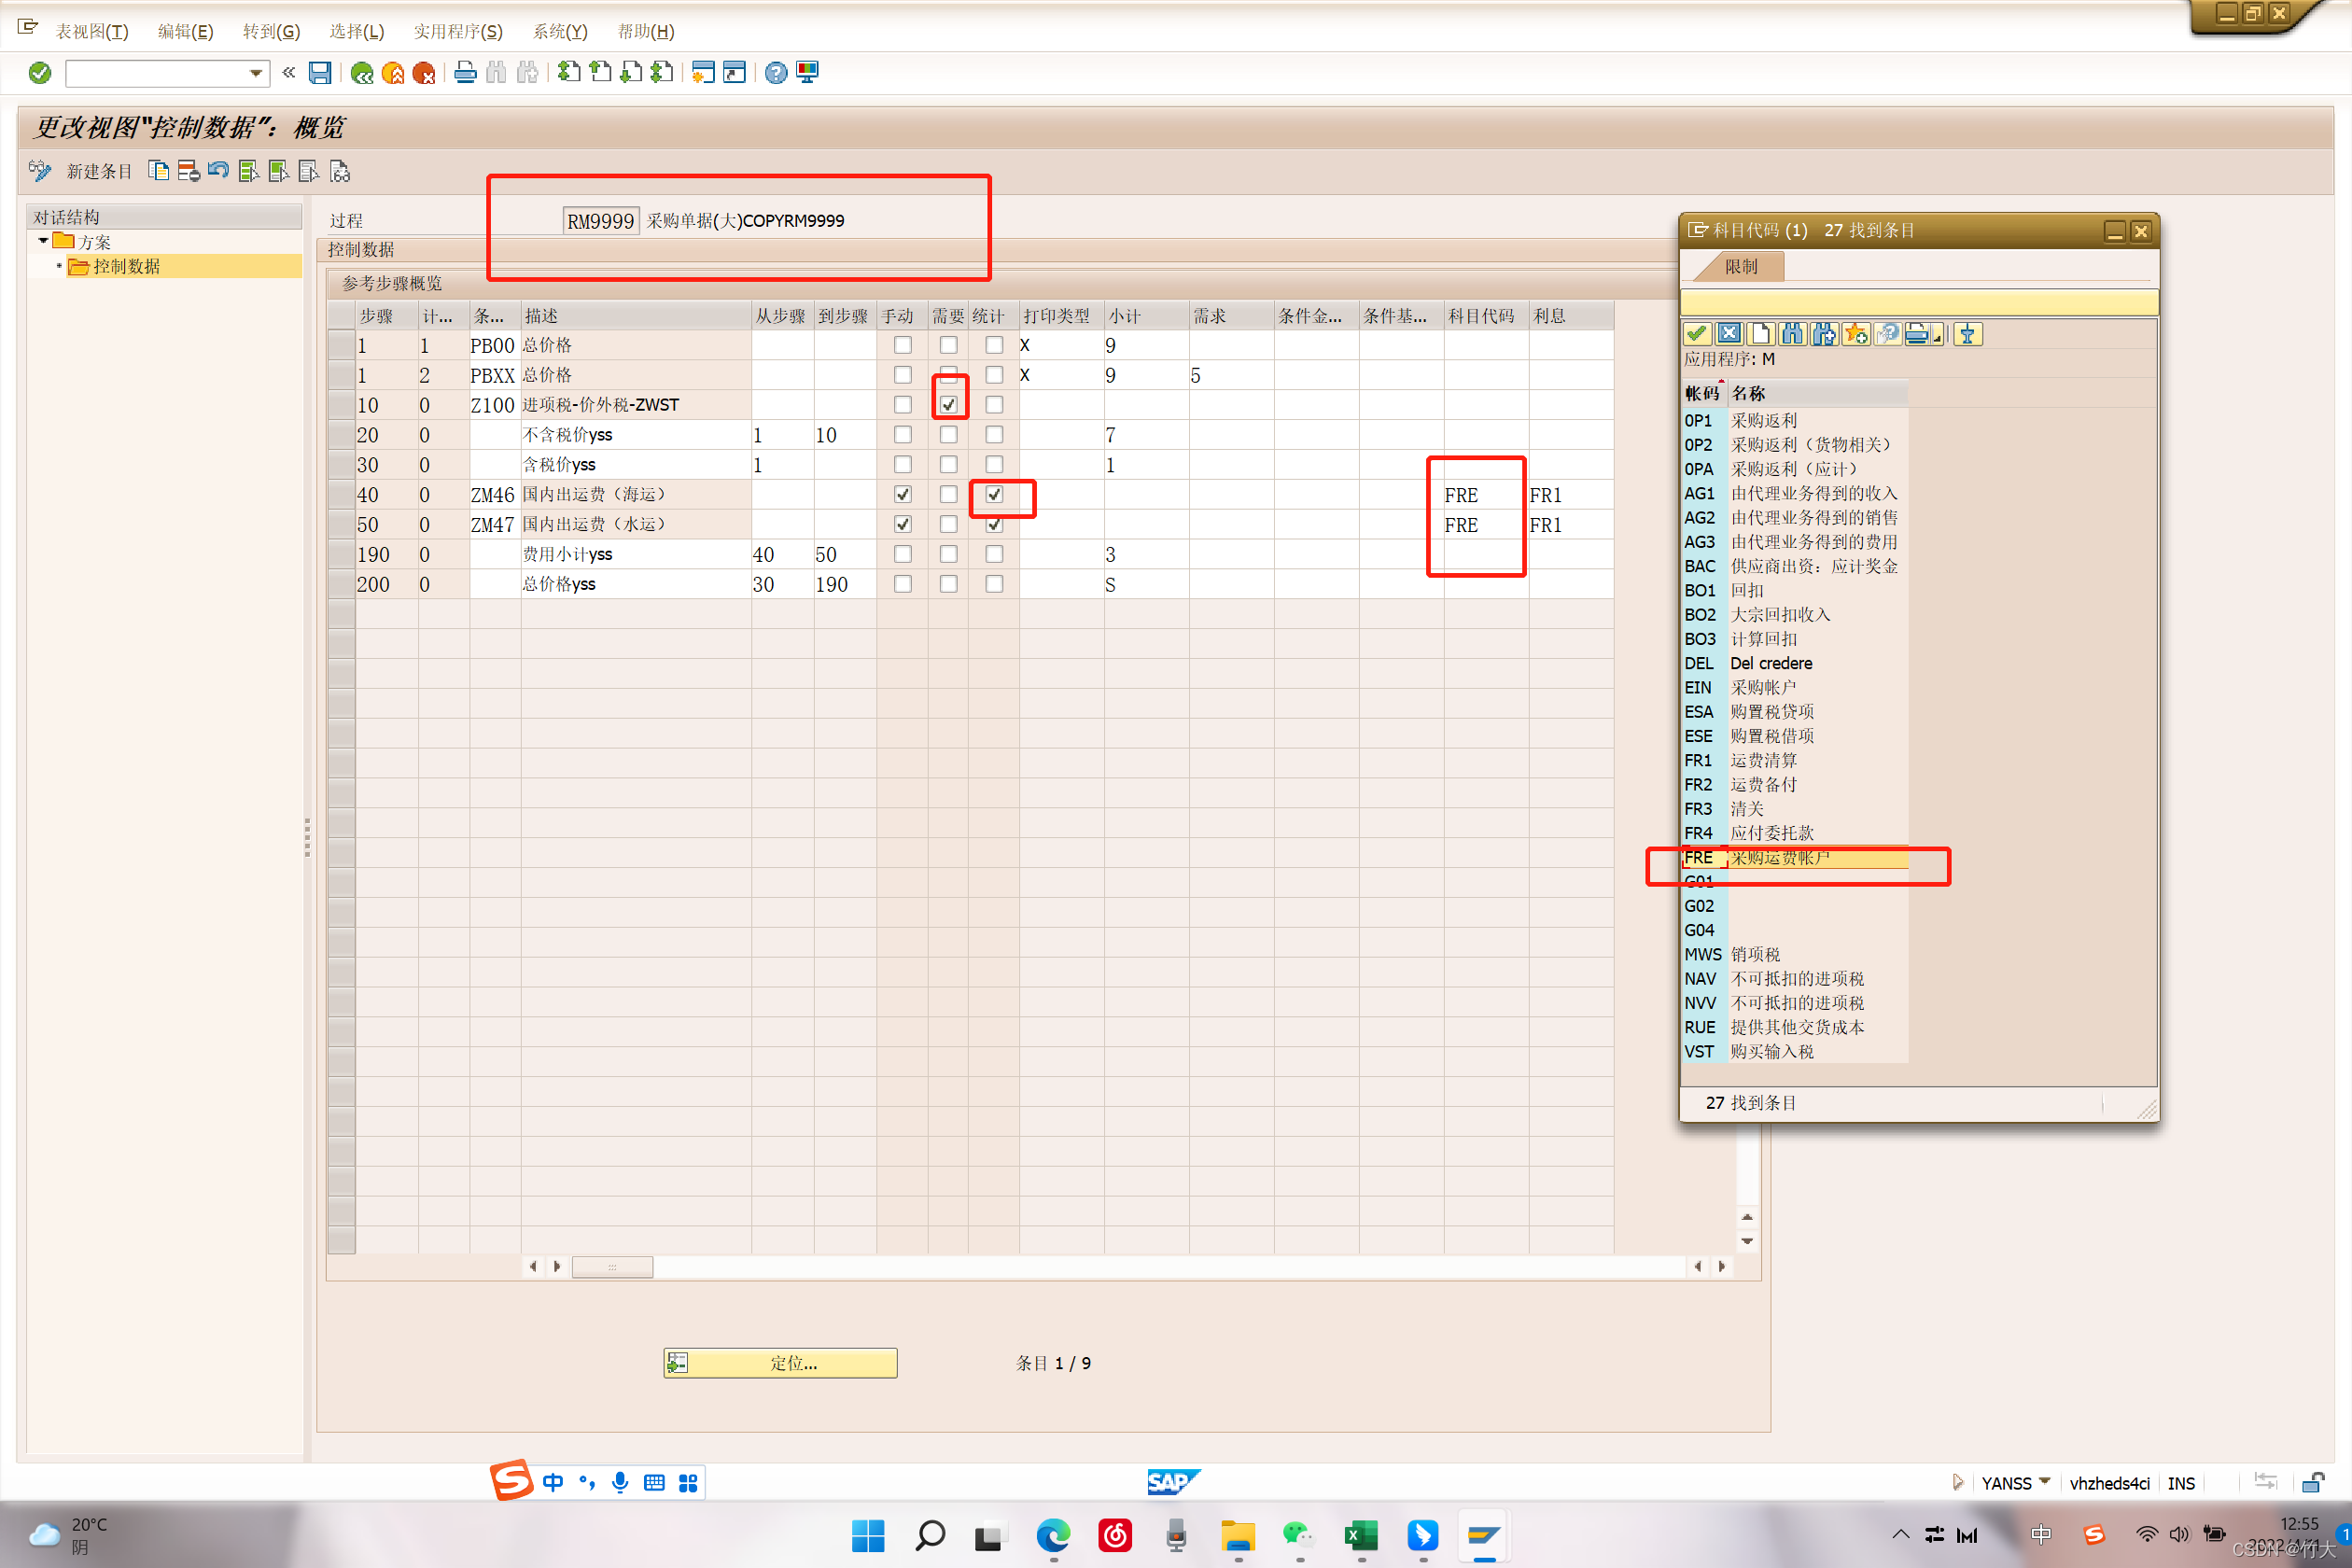
Task: Open the command field dropdown arrow
Action: coord(256,73)
